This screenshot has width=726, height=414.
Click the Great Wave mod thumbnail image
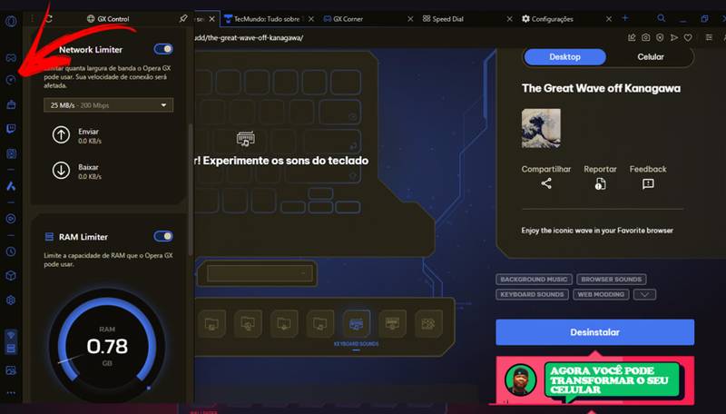coord(541,128)
